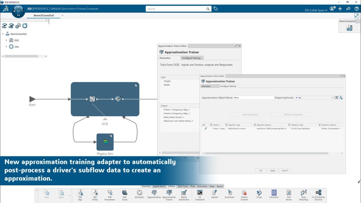Click the back editor horizontal scrollbar
Viewport: 361px width, 203px height.
click(180, 153)
